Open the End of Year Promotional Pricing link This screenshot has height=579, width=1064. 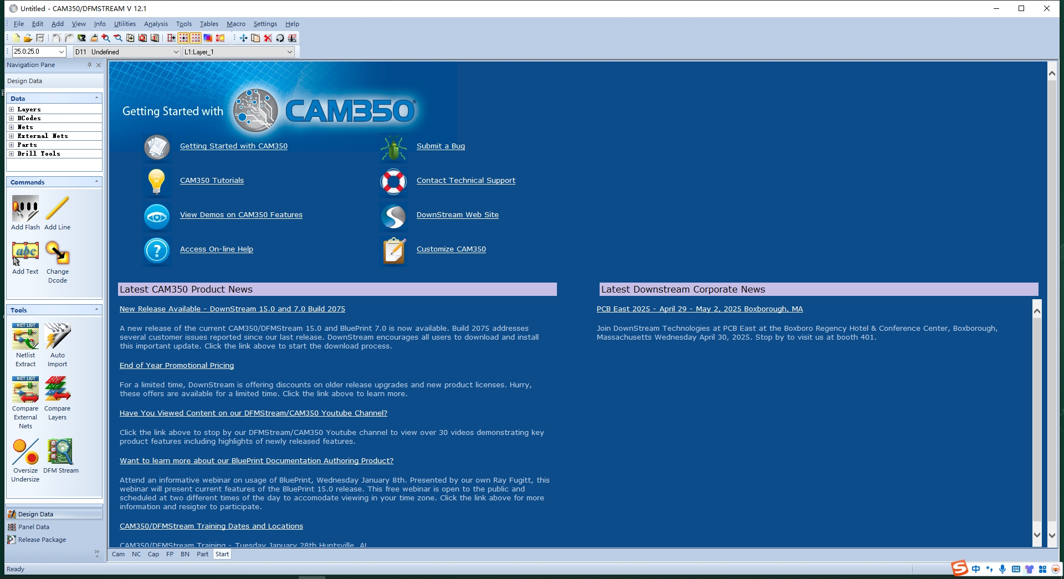coord(177,366)
